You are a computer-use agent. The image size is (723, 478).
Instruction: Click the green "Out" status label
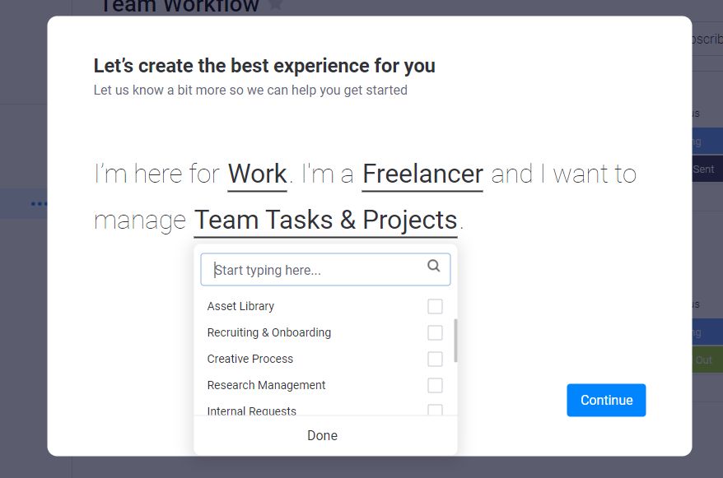click(x=703, y=360)
